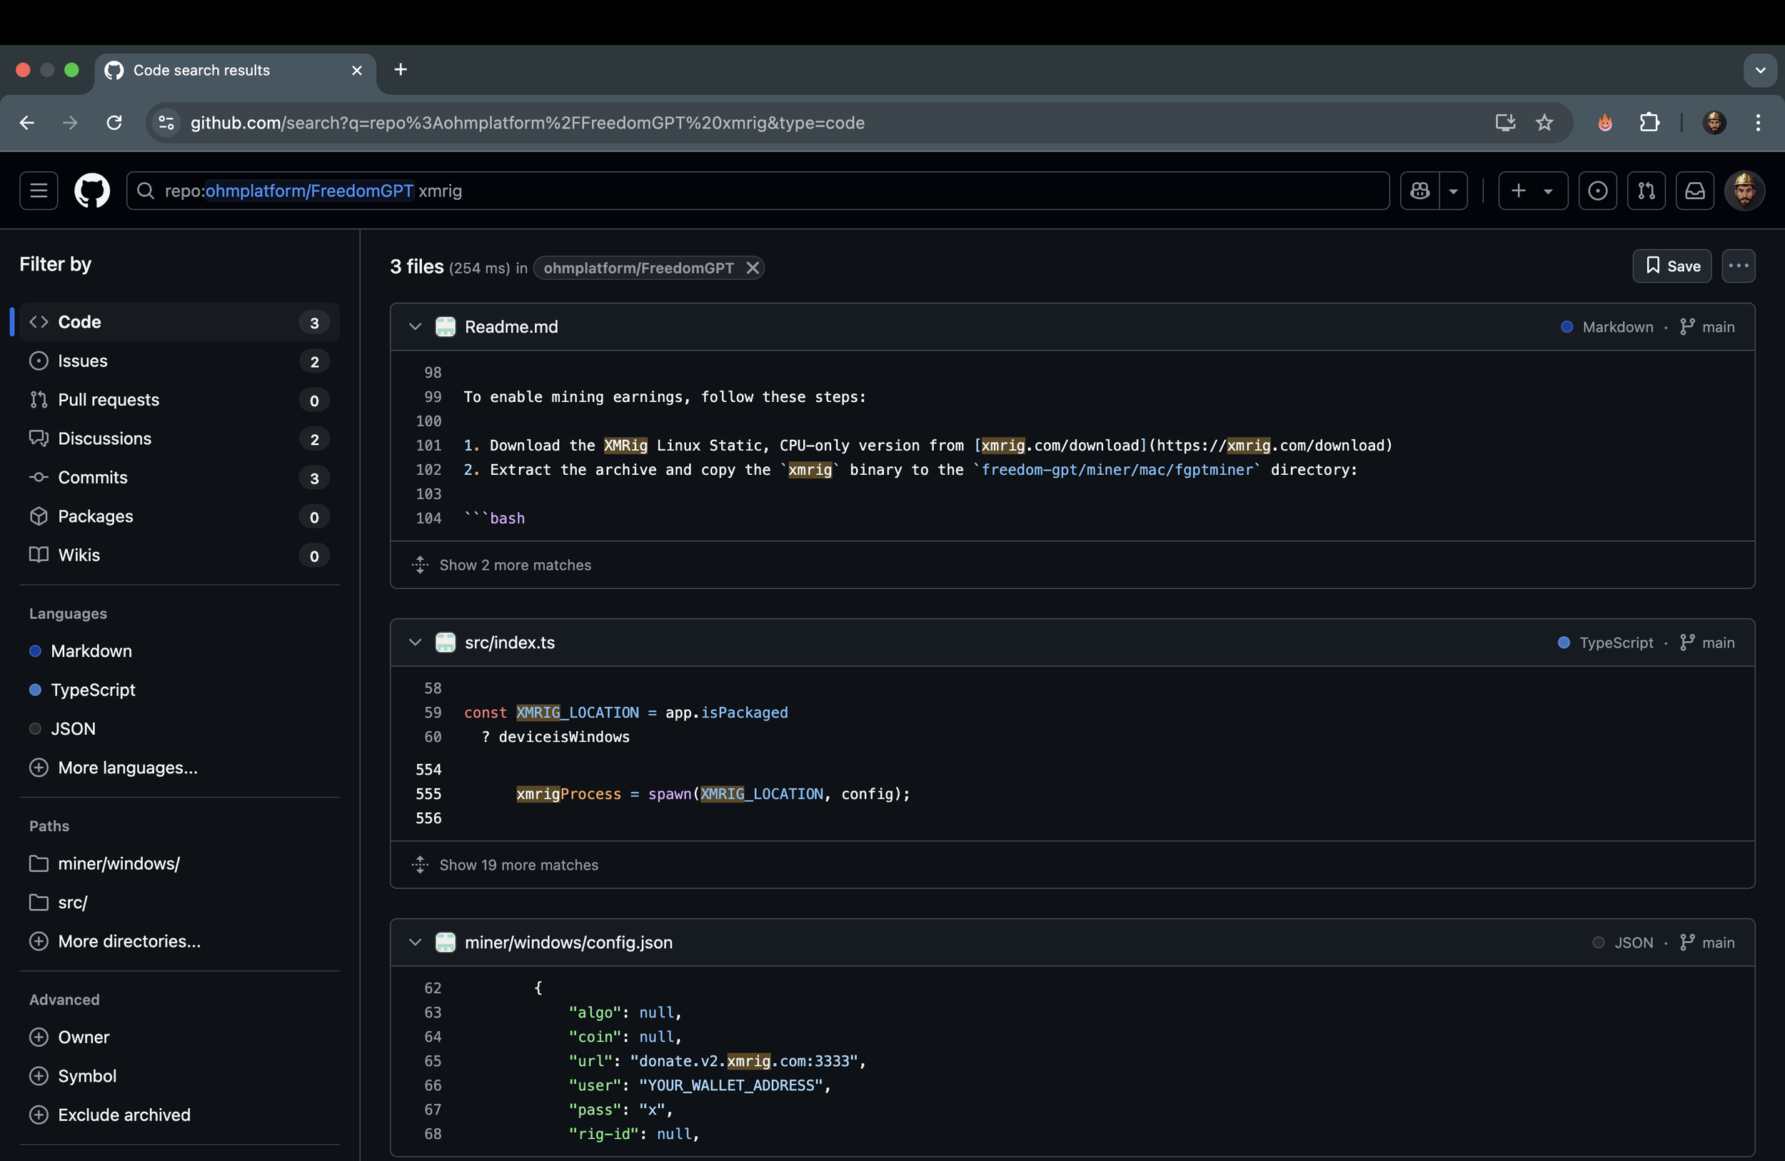Viewport: 1785px width, 1161px height.
Task: Filter results by TypeScript language
Action: pos(93,689)
